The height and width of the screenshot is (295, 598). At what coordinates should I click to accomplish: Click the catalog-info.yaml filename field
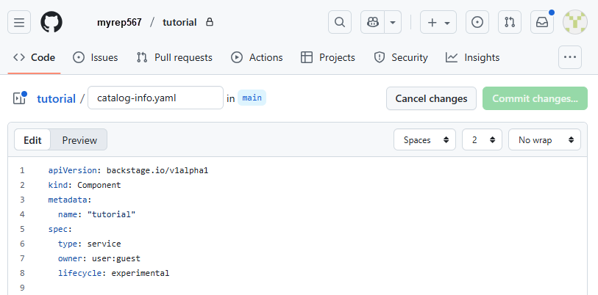[156, 98]
